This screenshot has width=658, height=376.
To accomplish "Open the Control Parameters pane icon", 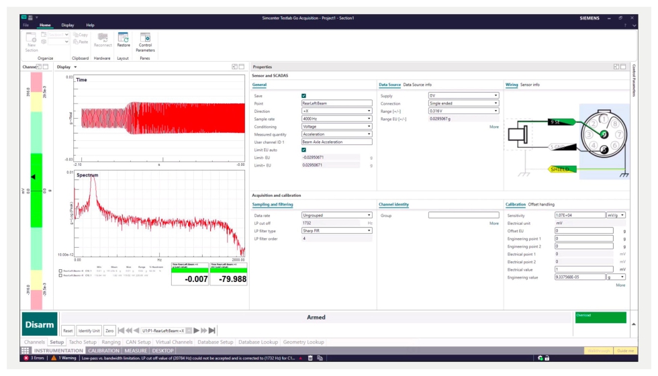I will pos(145,38).
